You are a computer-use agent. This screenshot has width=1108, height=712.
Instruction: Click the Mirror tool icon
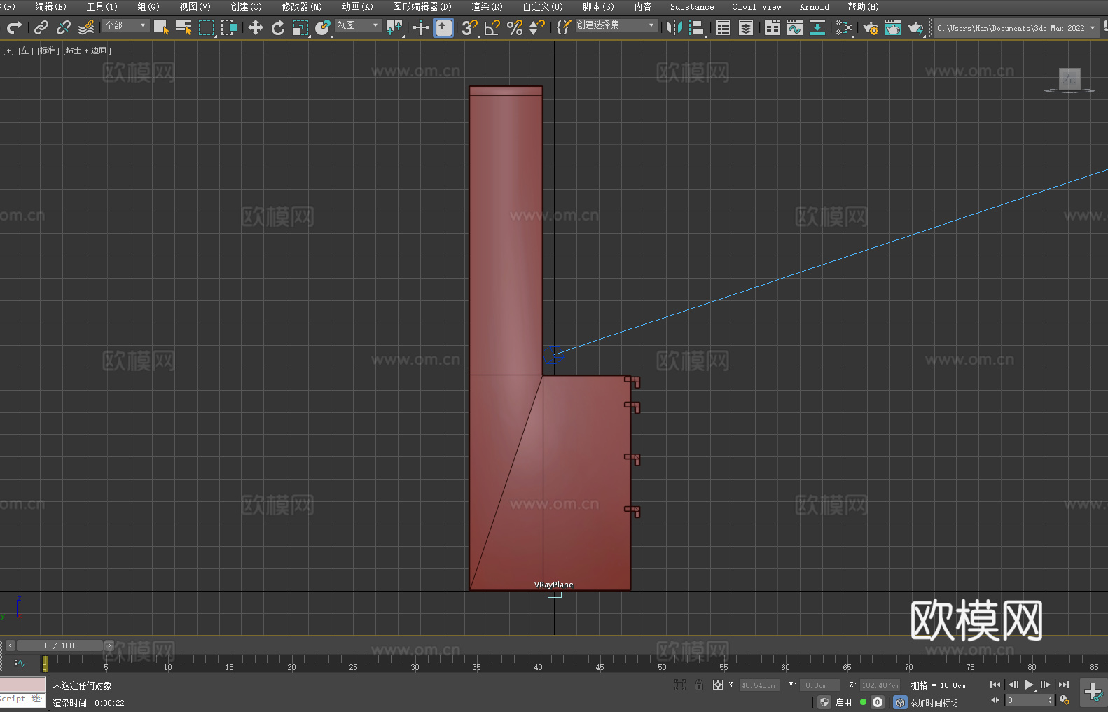point(674,27)
